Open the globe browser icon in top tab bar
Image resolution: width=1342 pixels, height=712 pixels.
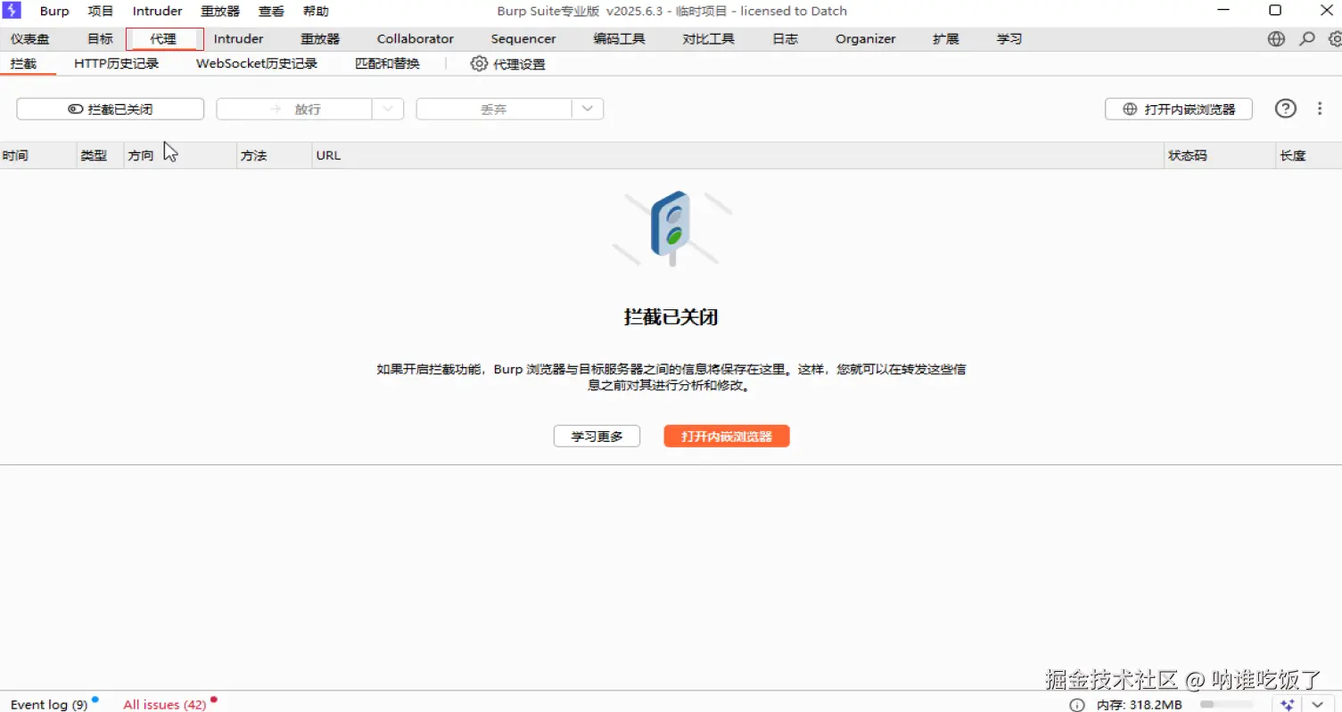pos(1276,39)
